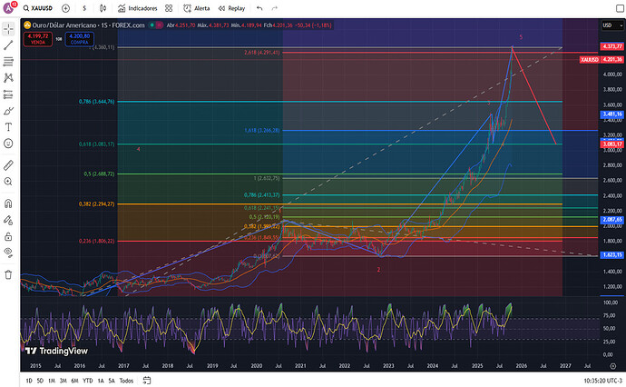Create an Alerta alert
The width and height of the screenshot is (626, 387).
[197, 8]
